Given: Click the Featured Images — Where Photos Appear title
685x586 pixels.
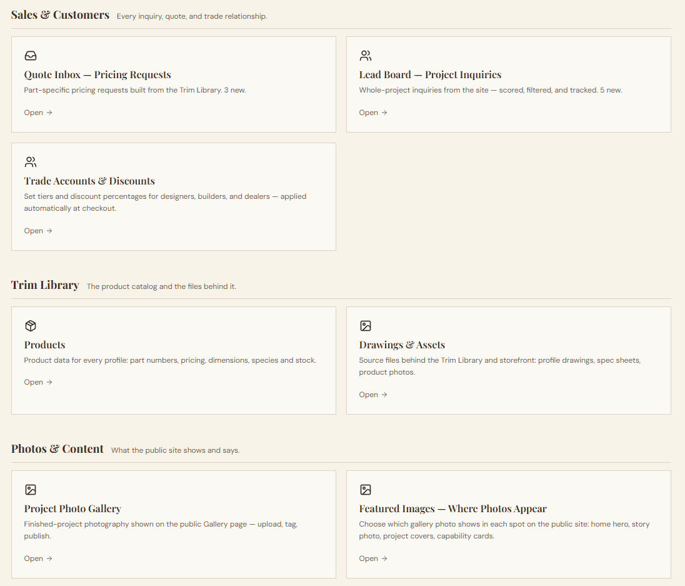Looking at the screenshot, I should coord(453,508).
